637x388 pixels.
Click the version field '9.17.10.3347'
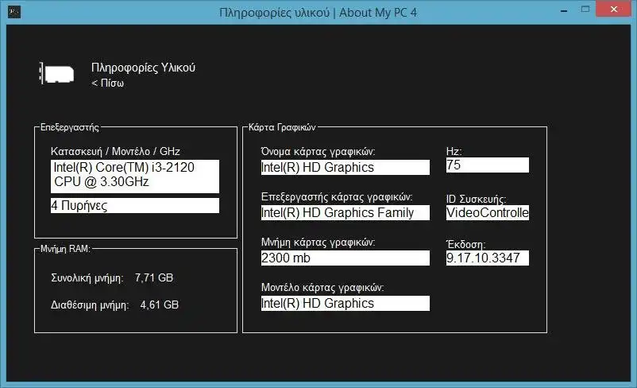[488, 258]
